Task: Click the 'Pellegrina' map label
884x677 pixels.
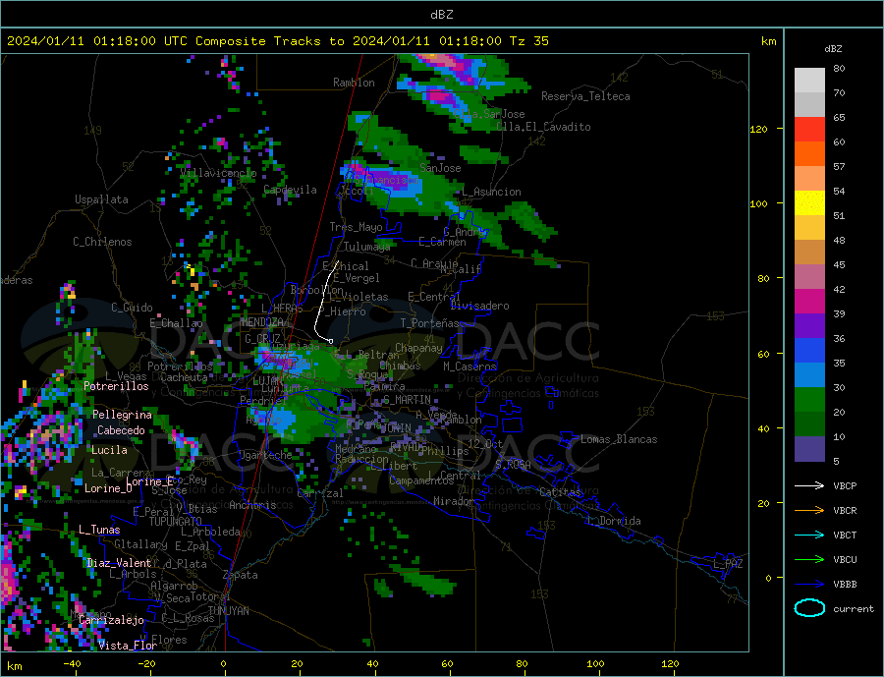Action: [123, 415]
